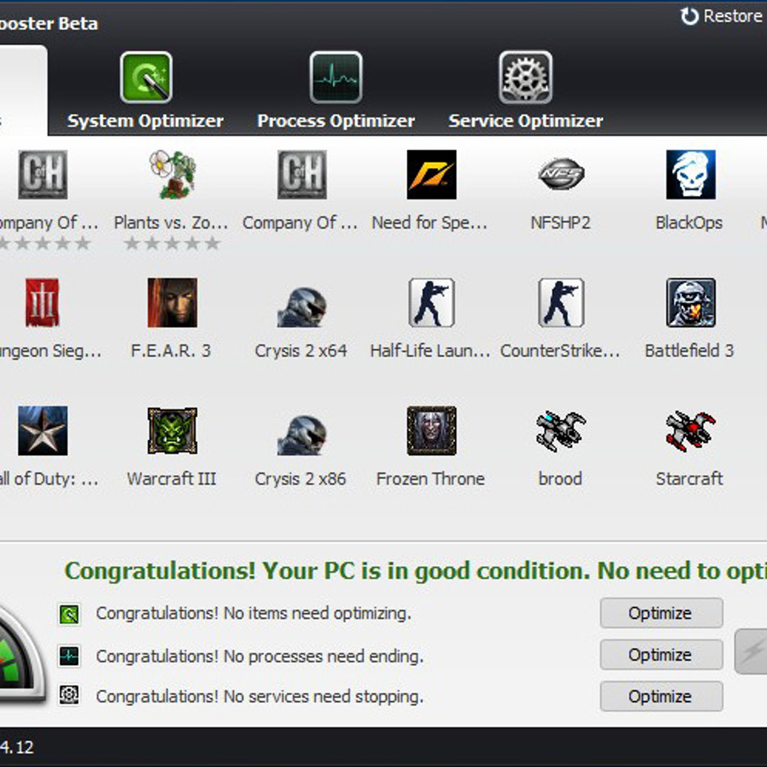This screenshot has height=767, width=767.
Task: Click Optimize for items needing optimizing
Action: pos(661,613)
